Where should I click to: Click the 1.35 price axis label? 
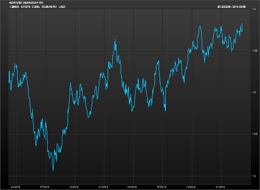click(x=255, y=50)
